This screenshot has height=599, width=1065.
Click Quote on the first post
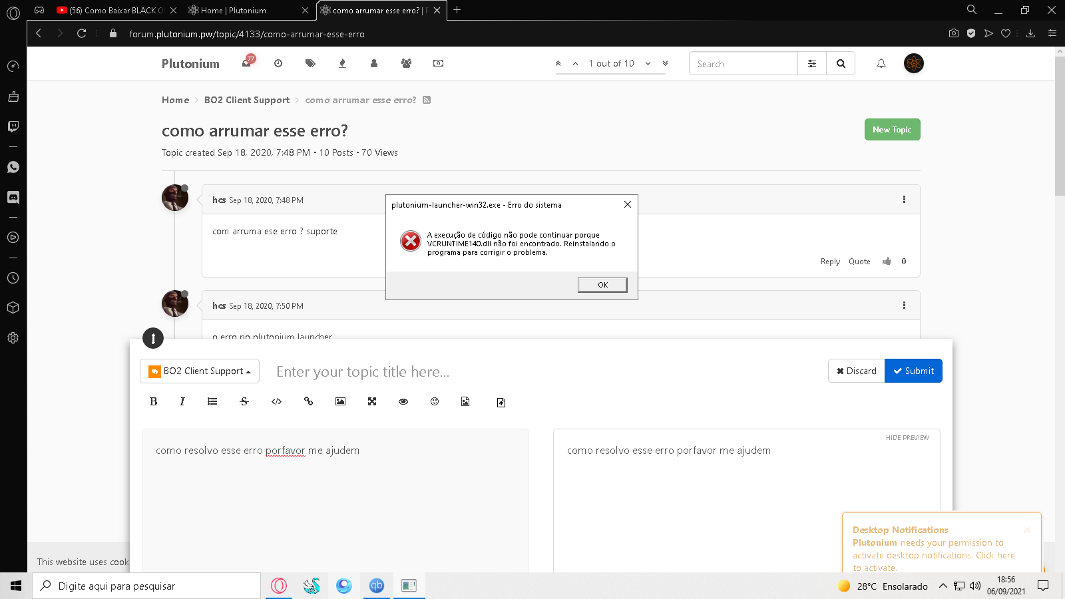point(859,262)
